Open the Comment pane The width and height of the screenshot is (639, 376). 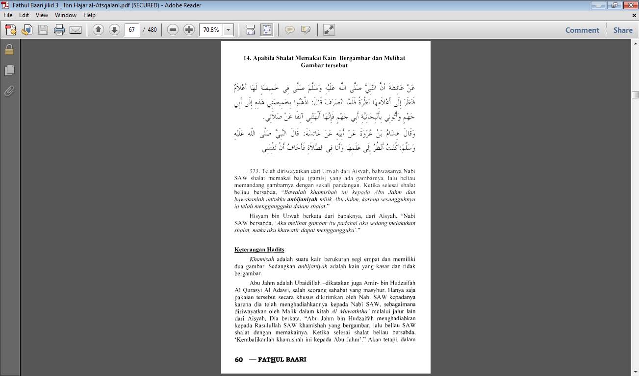click(x=582, y=30)
